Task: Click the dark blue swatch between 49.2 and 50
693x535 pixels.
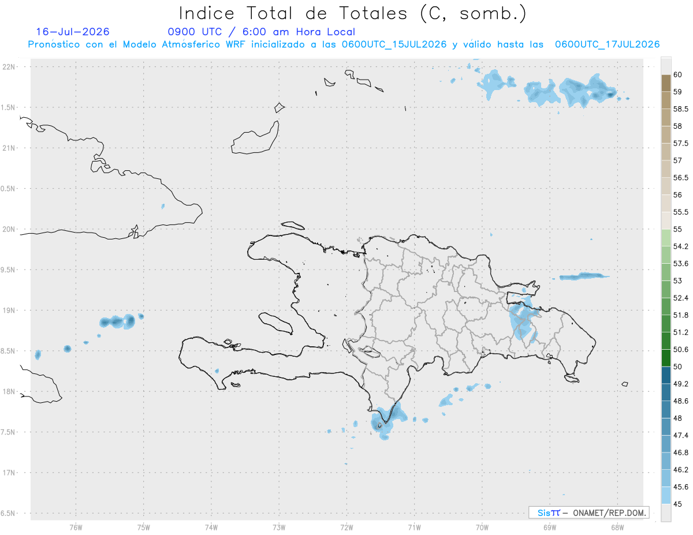Action: tap(666, 375)
